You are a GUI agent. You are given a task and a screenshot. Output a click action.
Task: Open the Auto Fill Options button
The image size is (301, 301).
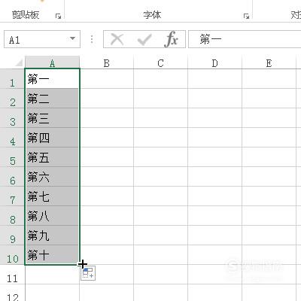point(88,273)
